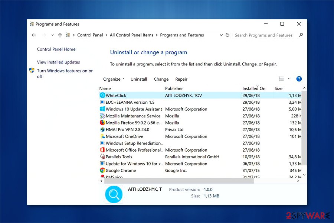
Task: Click the 10/05/18 install date
Action: [x=251, y=157]
